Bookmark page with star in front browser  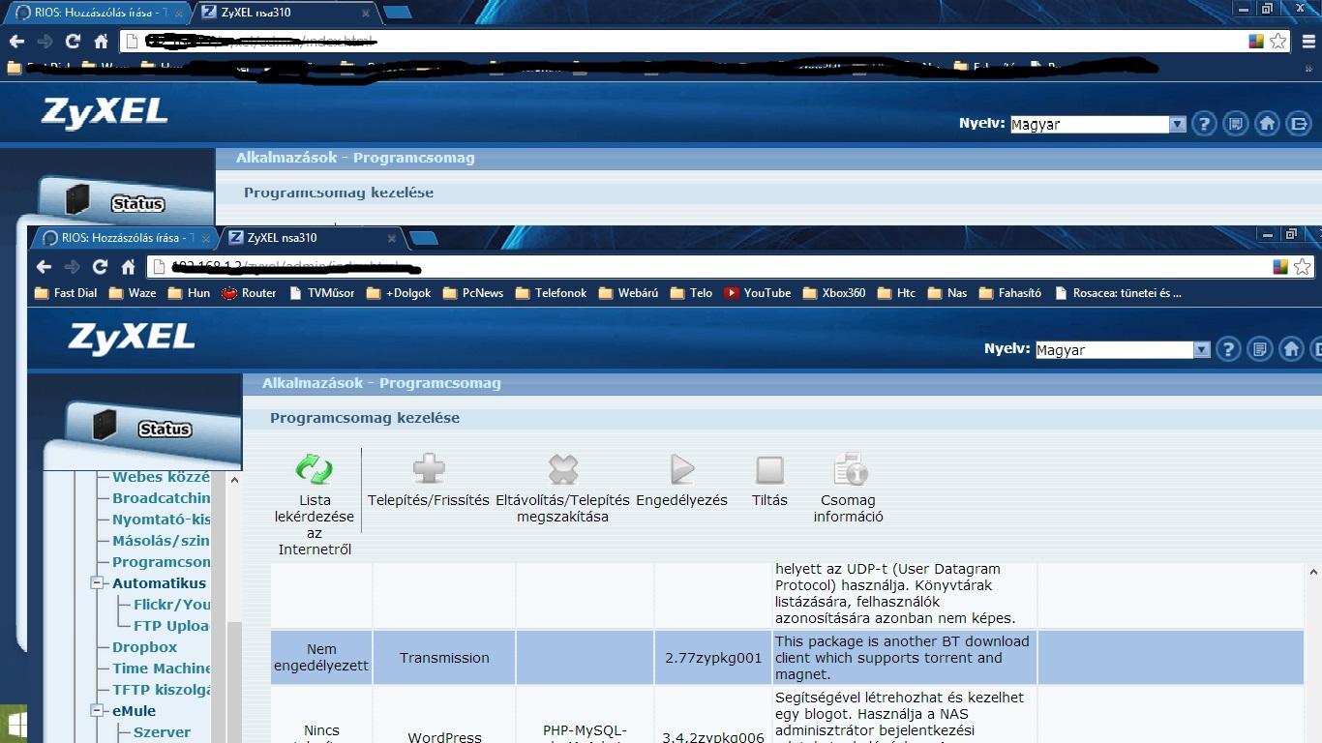tap(1303, 267)
